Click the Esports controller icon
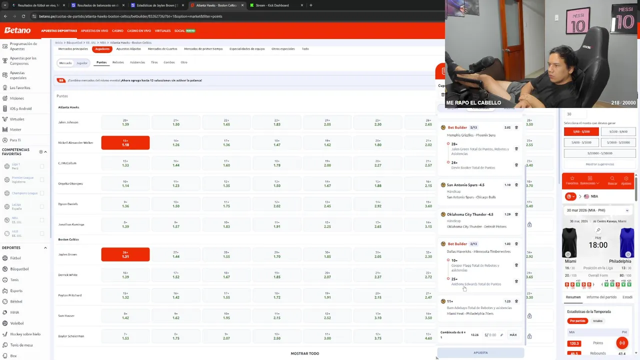640x360 pixels. coord(4,290)
